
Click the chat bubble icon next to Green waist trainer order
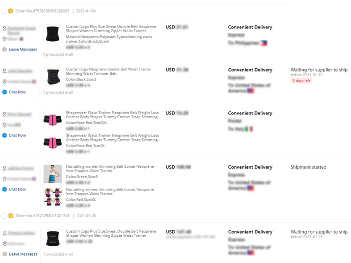(5, 189)
